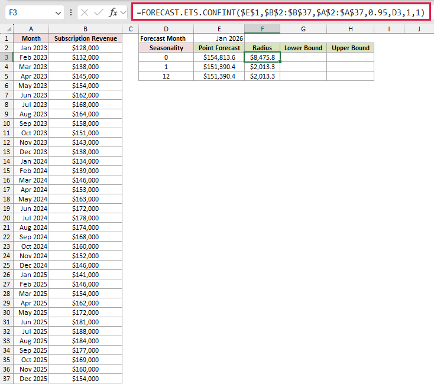Click the fill handle on cell F3

pos(280,62)
